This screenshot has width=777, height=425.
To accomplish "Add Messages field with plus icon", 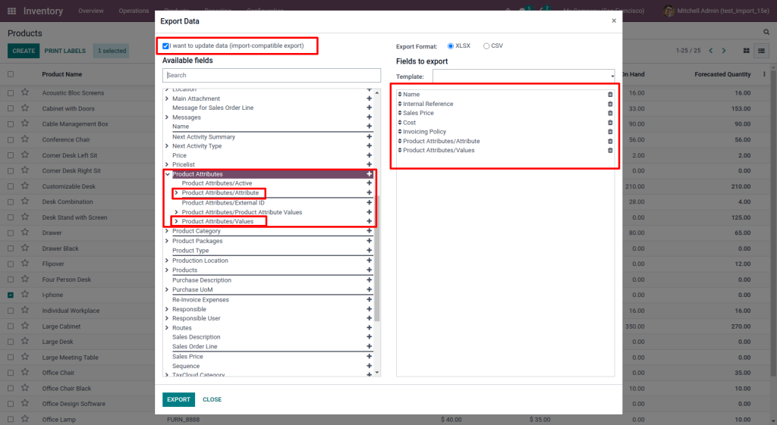I will point(370,117).
